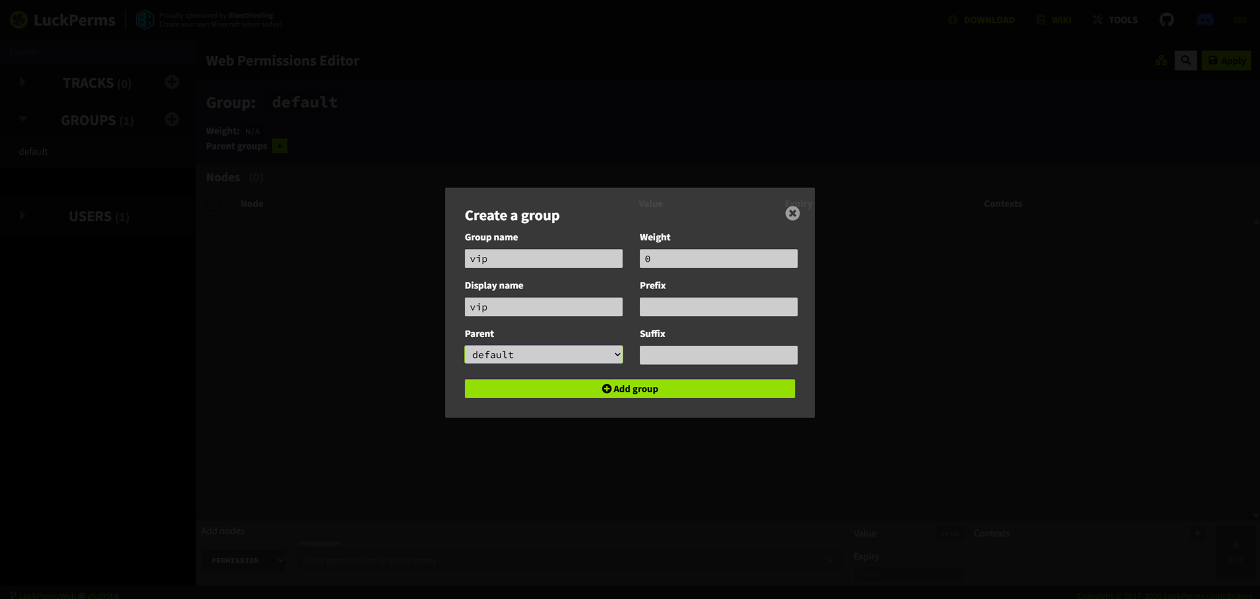Viewport: 1260px width, 599px height.
Task: Open the WIKI menu item
Action: pos(1053,20)
